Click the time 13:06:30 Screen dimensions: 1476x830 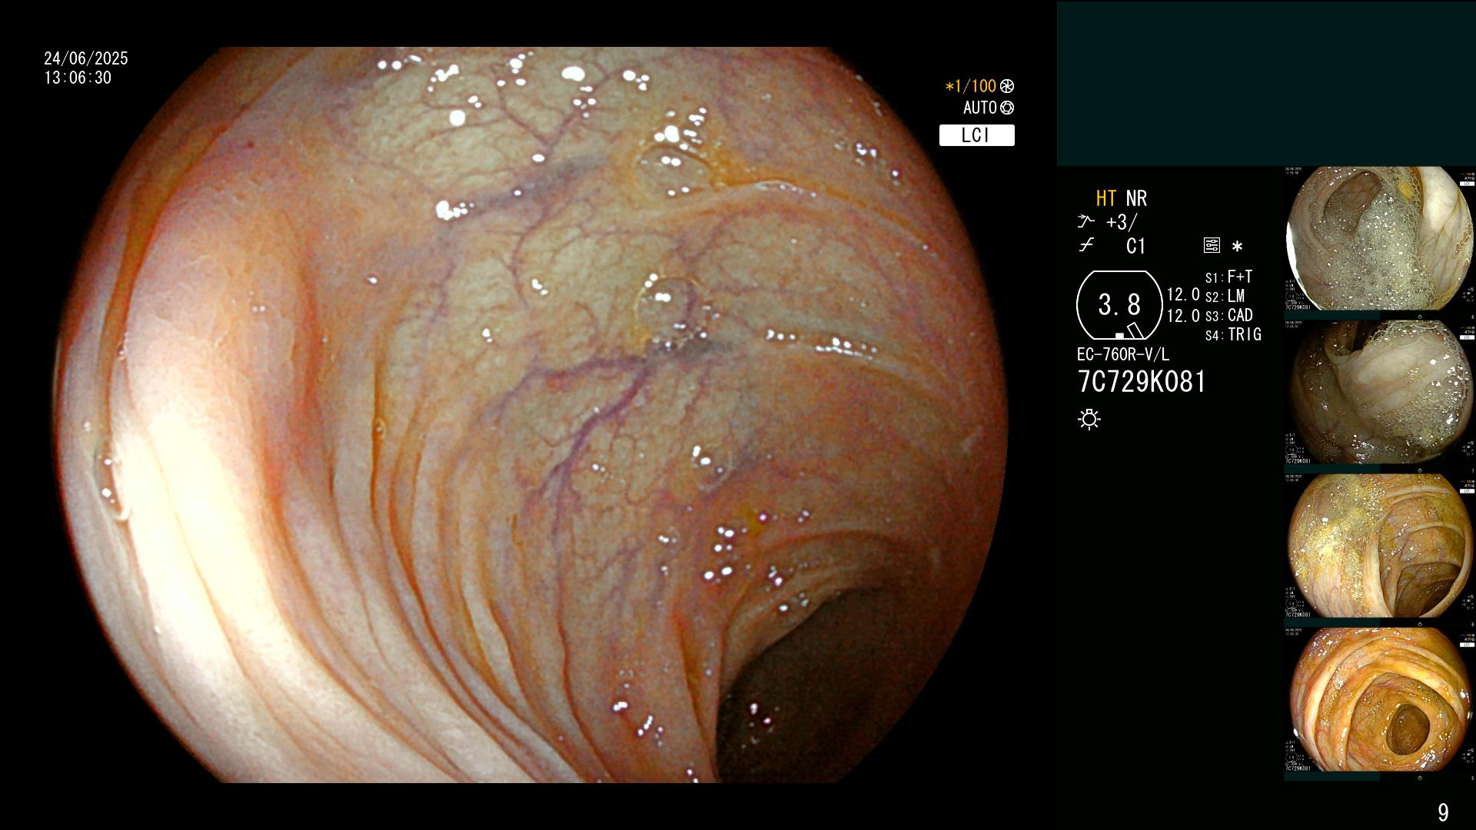click(78, 78)
